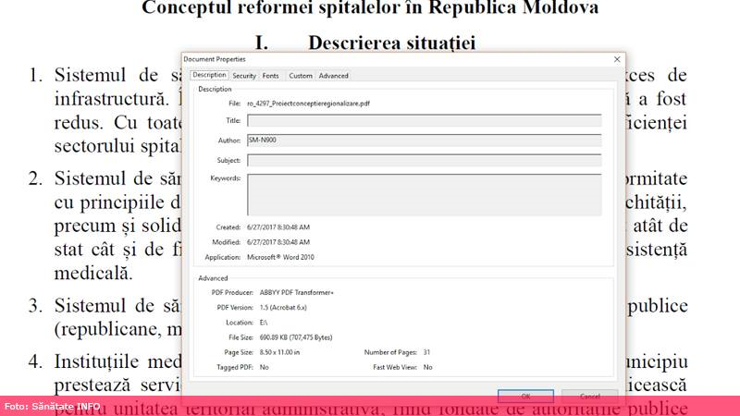Click in the Keywords text area
The image size is (740, 416).
point(424,194)
